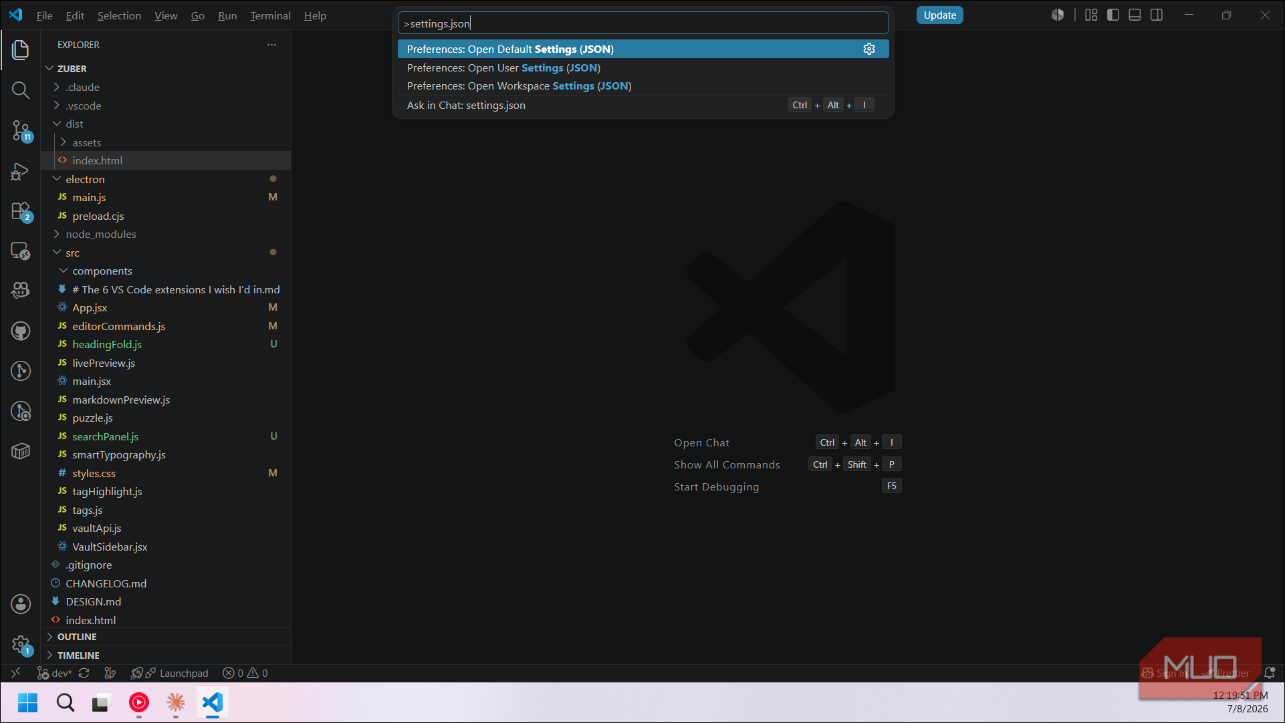The width and height of the screenshot is (1285, 723).
Task: Choose Ask in Chat: settings.json
Action: 643,105
